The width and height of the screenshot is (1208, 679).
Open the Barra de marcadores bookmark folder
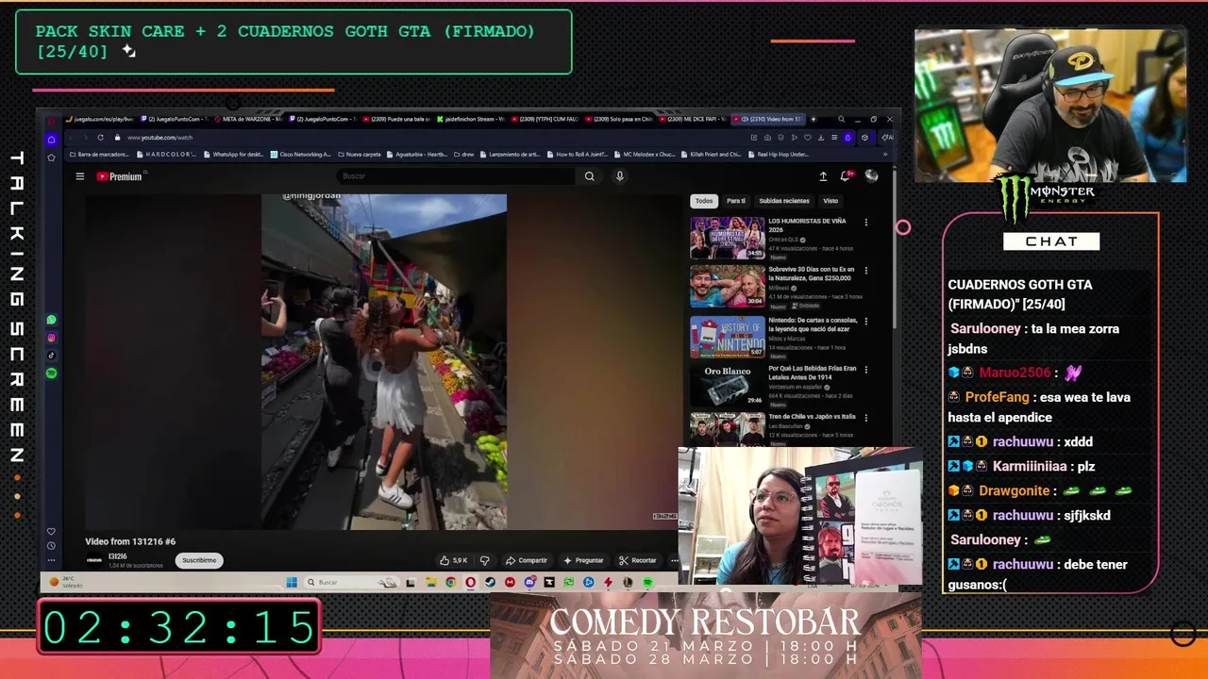click(x=99, y=155)
